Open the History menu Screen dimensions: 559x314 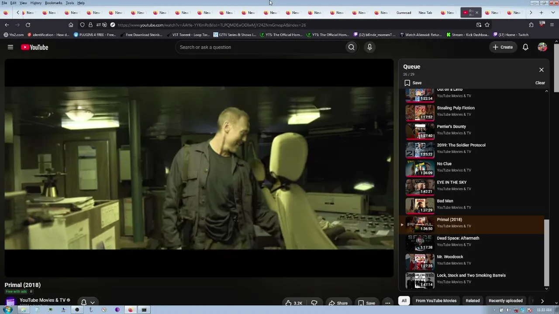[36, 3]
